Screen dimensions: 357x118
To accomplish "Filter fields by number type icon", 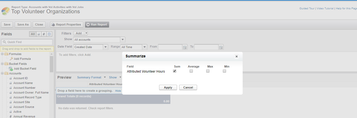I will pyautogui.click(x=44, y=34).
